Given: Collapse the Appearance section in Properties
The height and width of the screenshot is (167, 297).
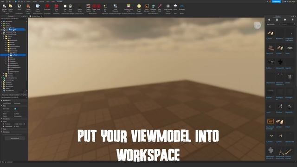Looking at the screenshot, I should click(x=1, y=101).
